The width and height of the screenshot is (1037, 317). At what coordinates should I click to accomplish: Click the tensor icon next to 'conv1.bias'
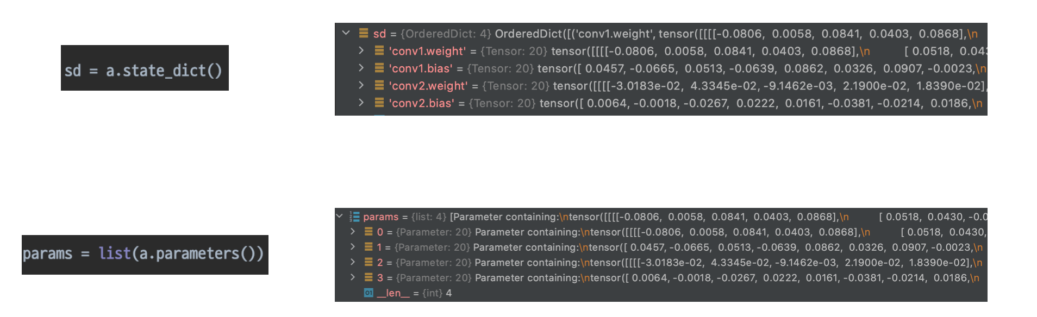379,68
